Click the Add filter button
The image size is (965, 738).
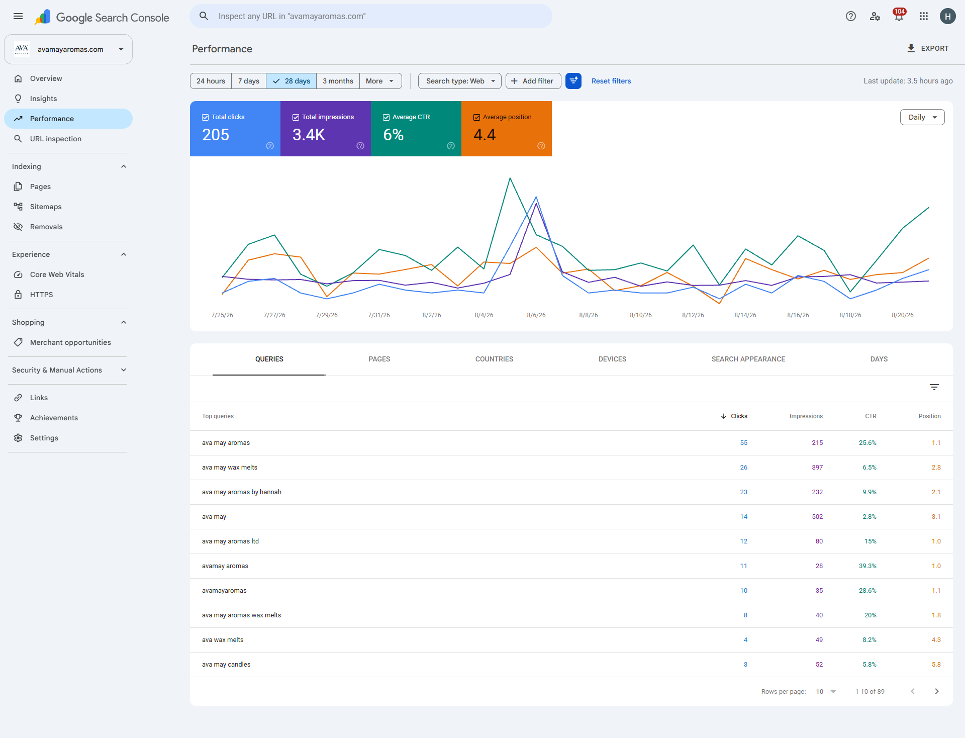click(x=533, y=81)
